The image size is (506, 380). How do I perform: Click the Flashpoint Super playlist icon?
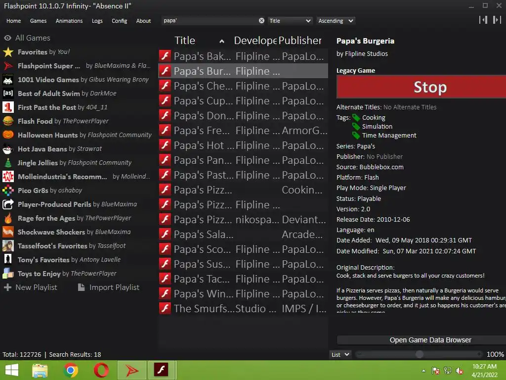tap(8, 66)
